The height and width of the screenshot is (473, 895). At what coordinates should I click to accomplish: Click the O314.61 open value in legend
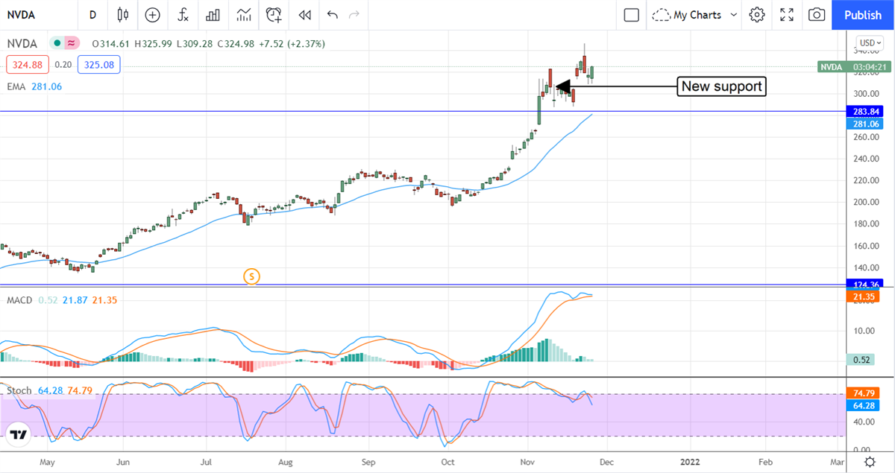point(110,44)
